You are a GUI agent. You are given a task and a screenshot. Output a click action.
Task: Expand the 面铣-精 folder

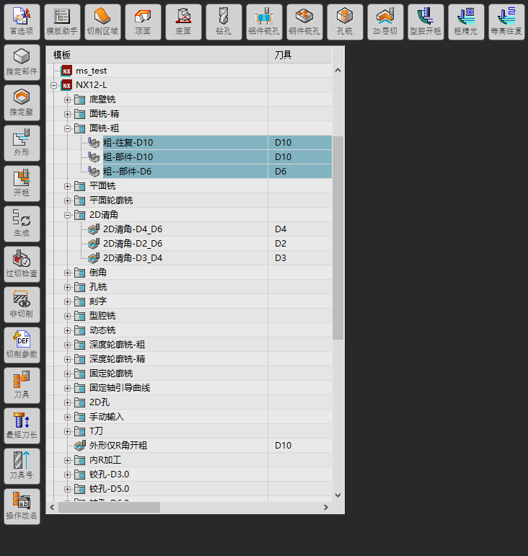[67, 114]
